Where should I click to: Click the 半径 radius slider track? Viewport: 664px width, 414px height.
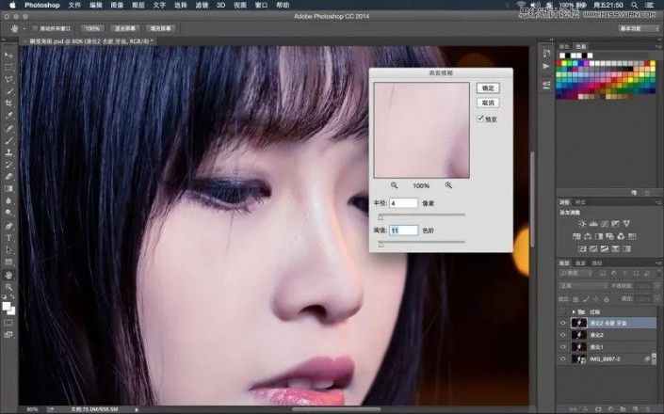pos(421,215)
